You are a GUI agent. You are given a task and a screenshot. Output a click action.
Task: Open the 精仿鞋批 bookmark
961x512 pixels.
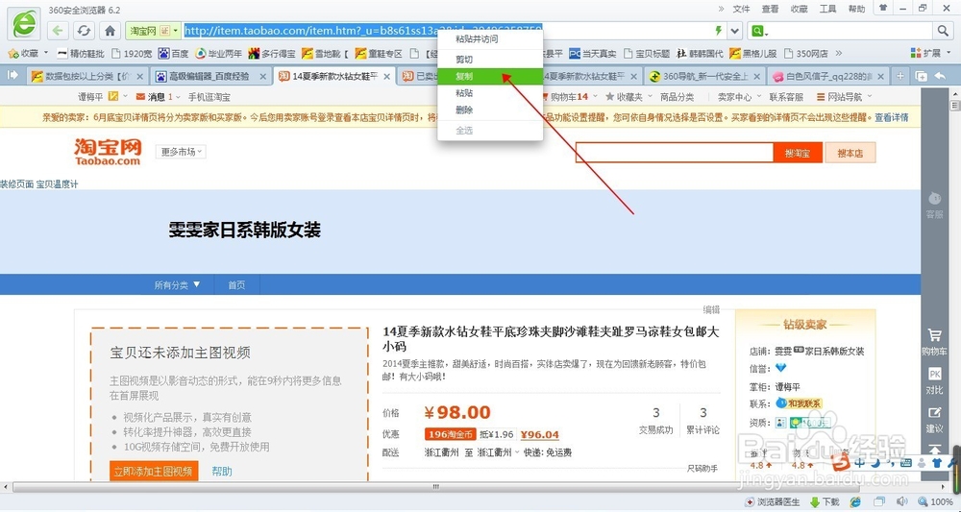pos(81,54)
